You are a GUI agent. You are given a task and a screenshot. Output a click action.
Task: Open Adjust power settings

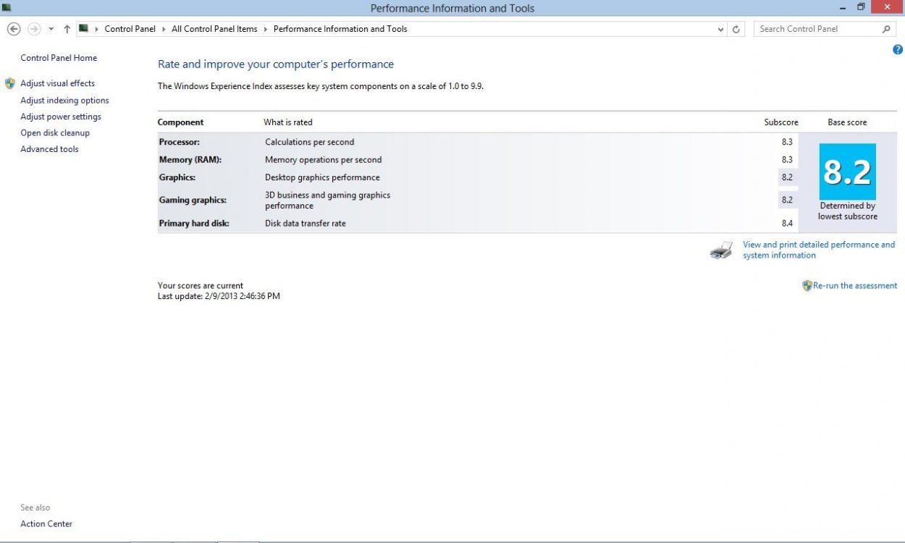tap(61, 117)
